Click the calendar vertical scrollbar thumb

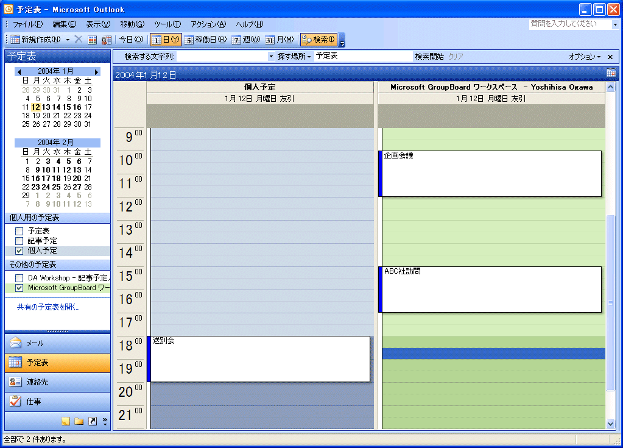(x=611, y=302)
